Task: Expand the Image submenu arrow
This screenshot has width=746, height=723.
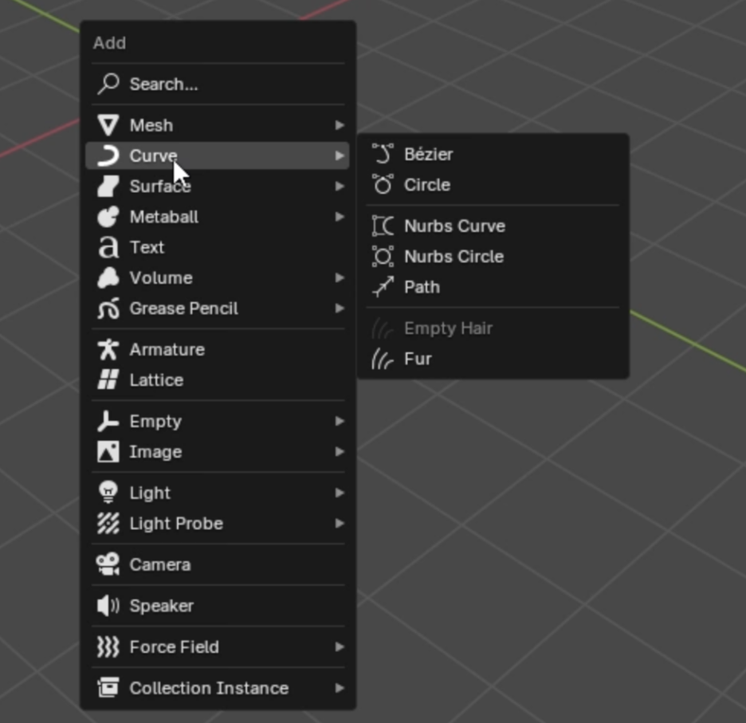Action: tap(340, 452)
